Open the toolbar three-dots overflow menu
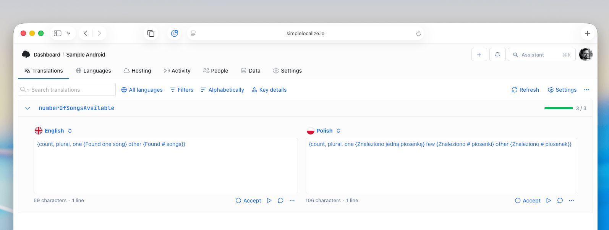 click(x=586, y=90)
